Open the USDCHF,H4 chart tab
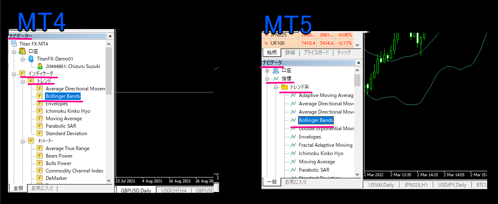The height and width of the screenshot is (204, 498). (173, 191)
